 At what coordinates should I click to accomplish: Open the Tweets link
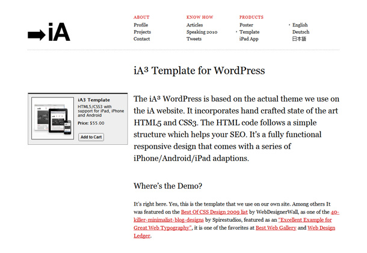click(x=194, y=39)
